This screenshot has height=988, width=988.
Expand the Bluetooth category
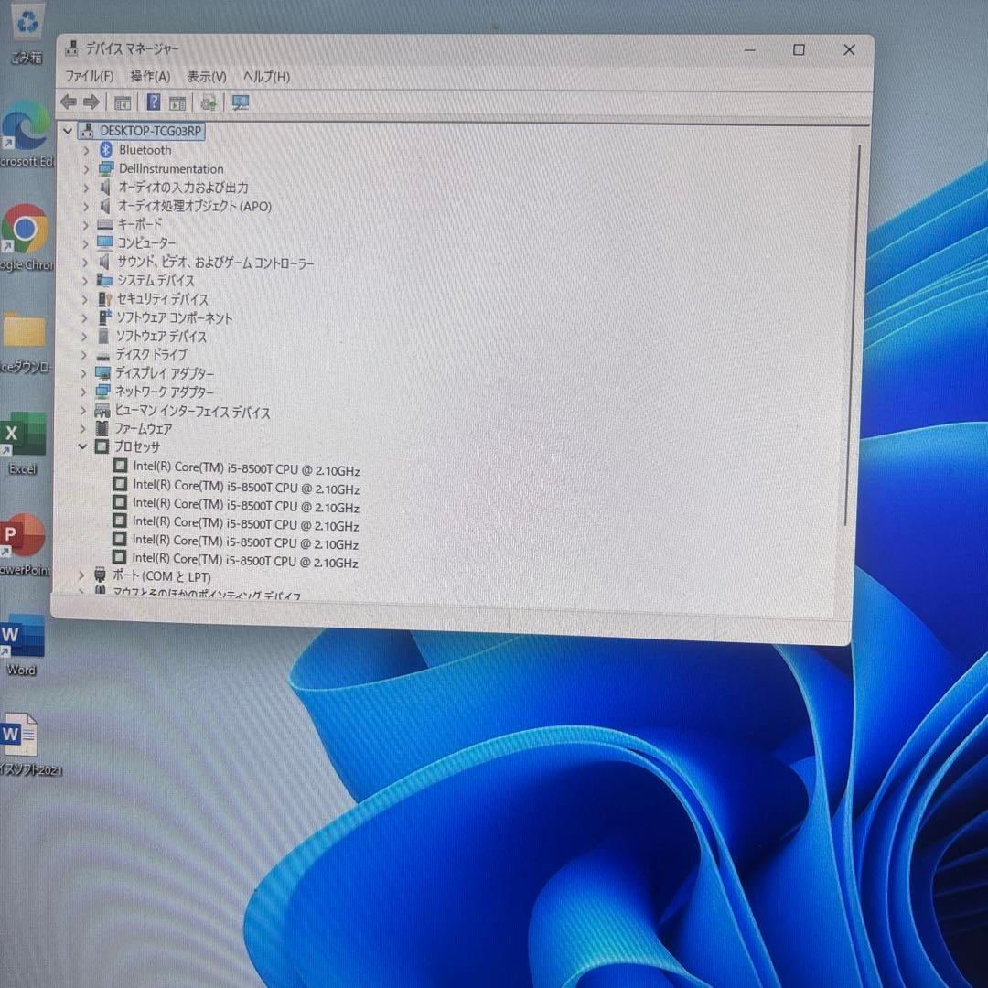coord(85,149)
